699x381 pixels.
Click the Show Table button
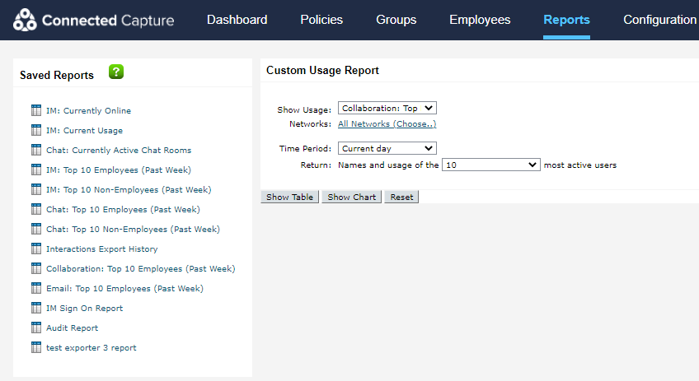pos(290,197)
